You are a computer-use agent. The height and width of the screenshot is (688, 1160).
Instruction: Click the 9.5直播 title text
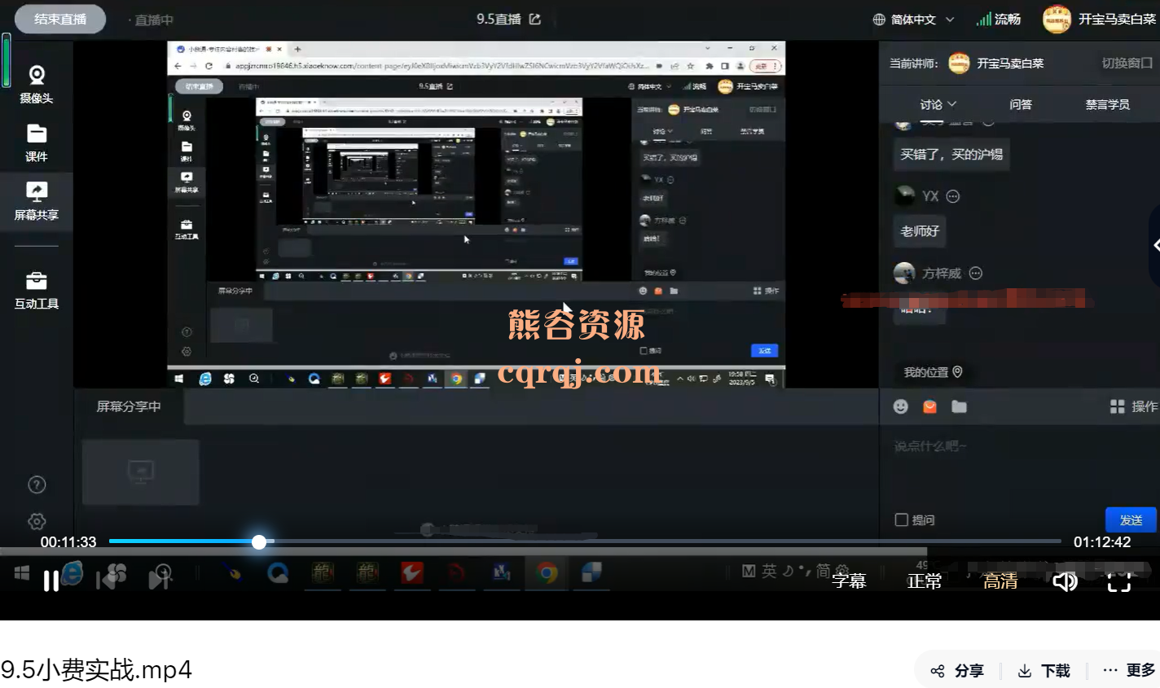pyautogui.click(x=499, y=19)
